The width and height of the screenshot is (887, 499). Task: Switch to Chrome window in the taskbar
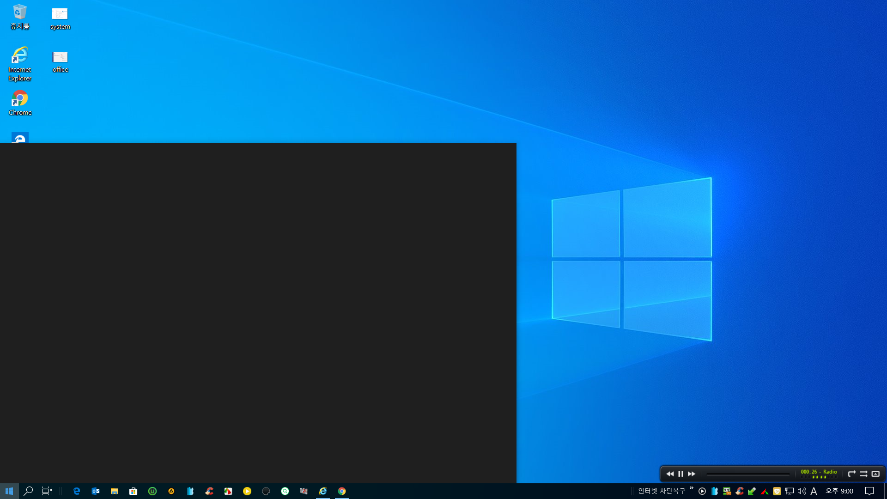[x=342, y=491]
